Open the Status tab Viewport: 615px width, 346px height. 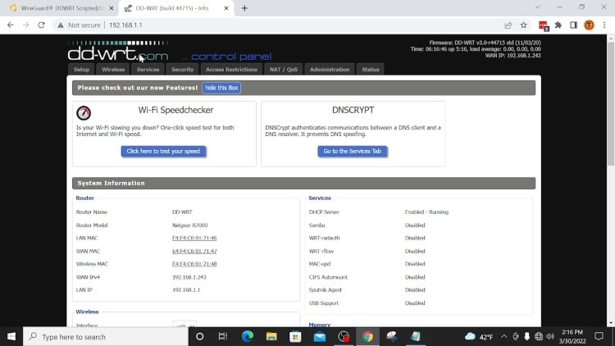click(371, 70)
